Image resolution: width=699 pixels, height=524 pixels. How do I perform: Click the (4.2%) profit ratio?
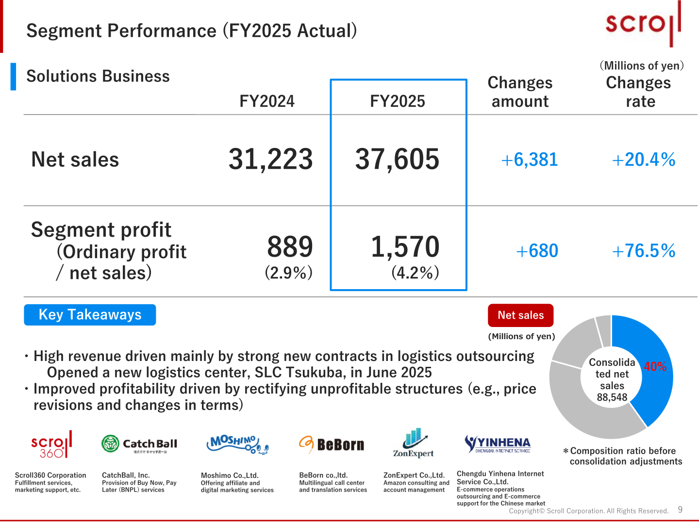[416, 273]
